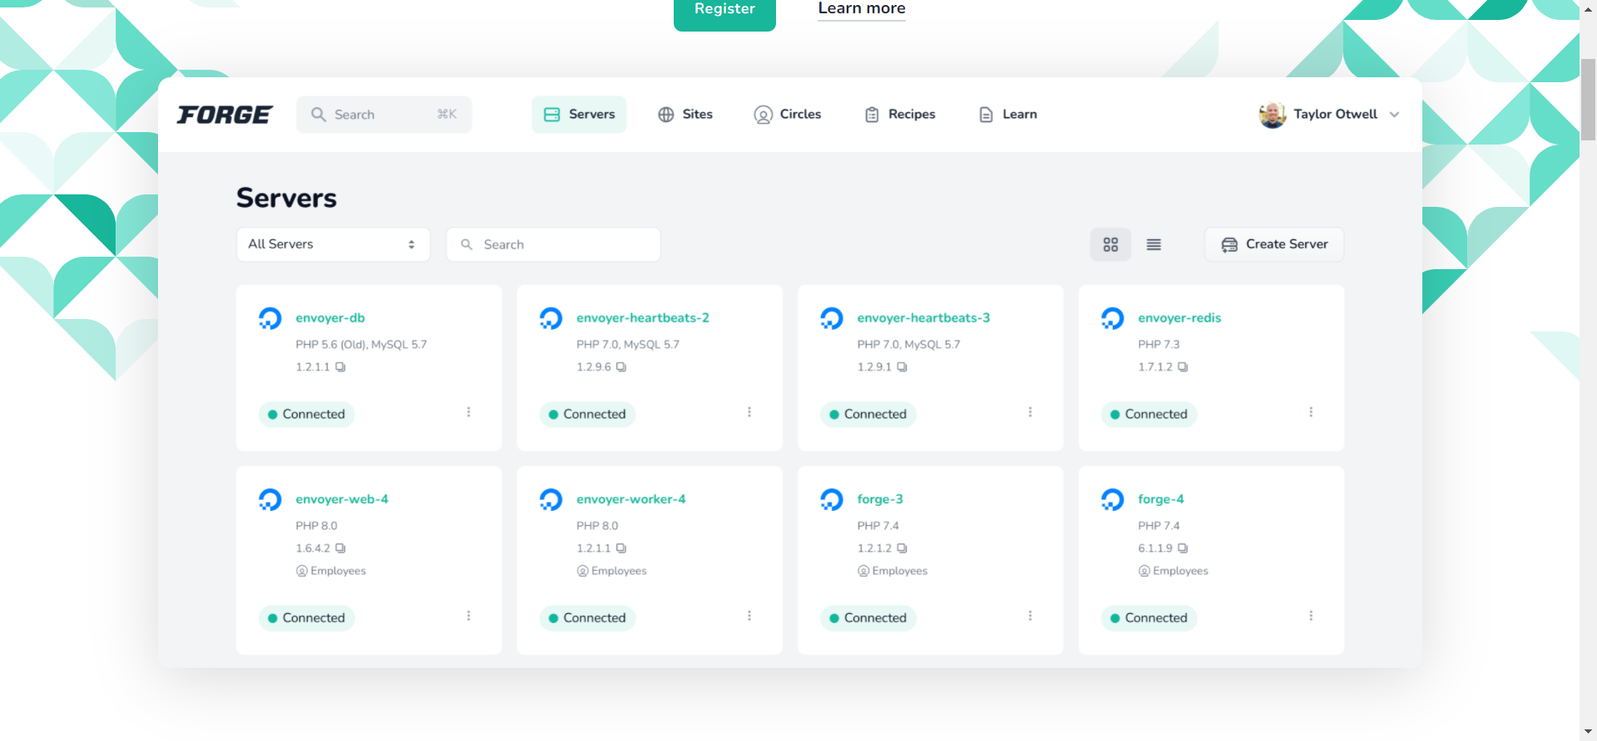Image resolution: width=1597 pixels, height=741 pixels.
Task: Open the forge-4 server
Action: 1160,499
